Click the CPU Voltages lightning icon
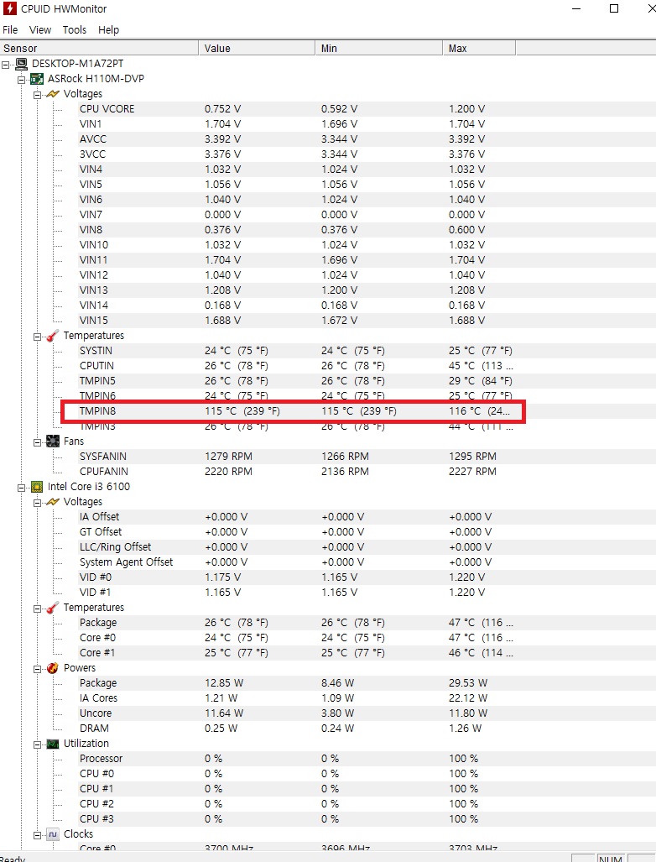This screenshot has width=656, height=862. pos(53,501)
